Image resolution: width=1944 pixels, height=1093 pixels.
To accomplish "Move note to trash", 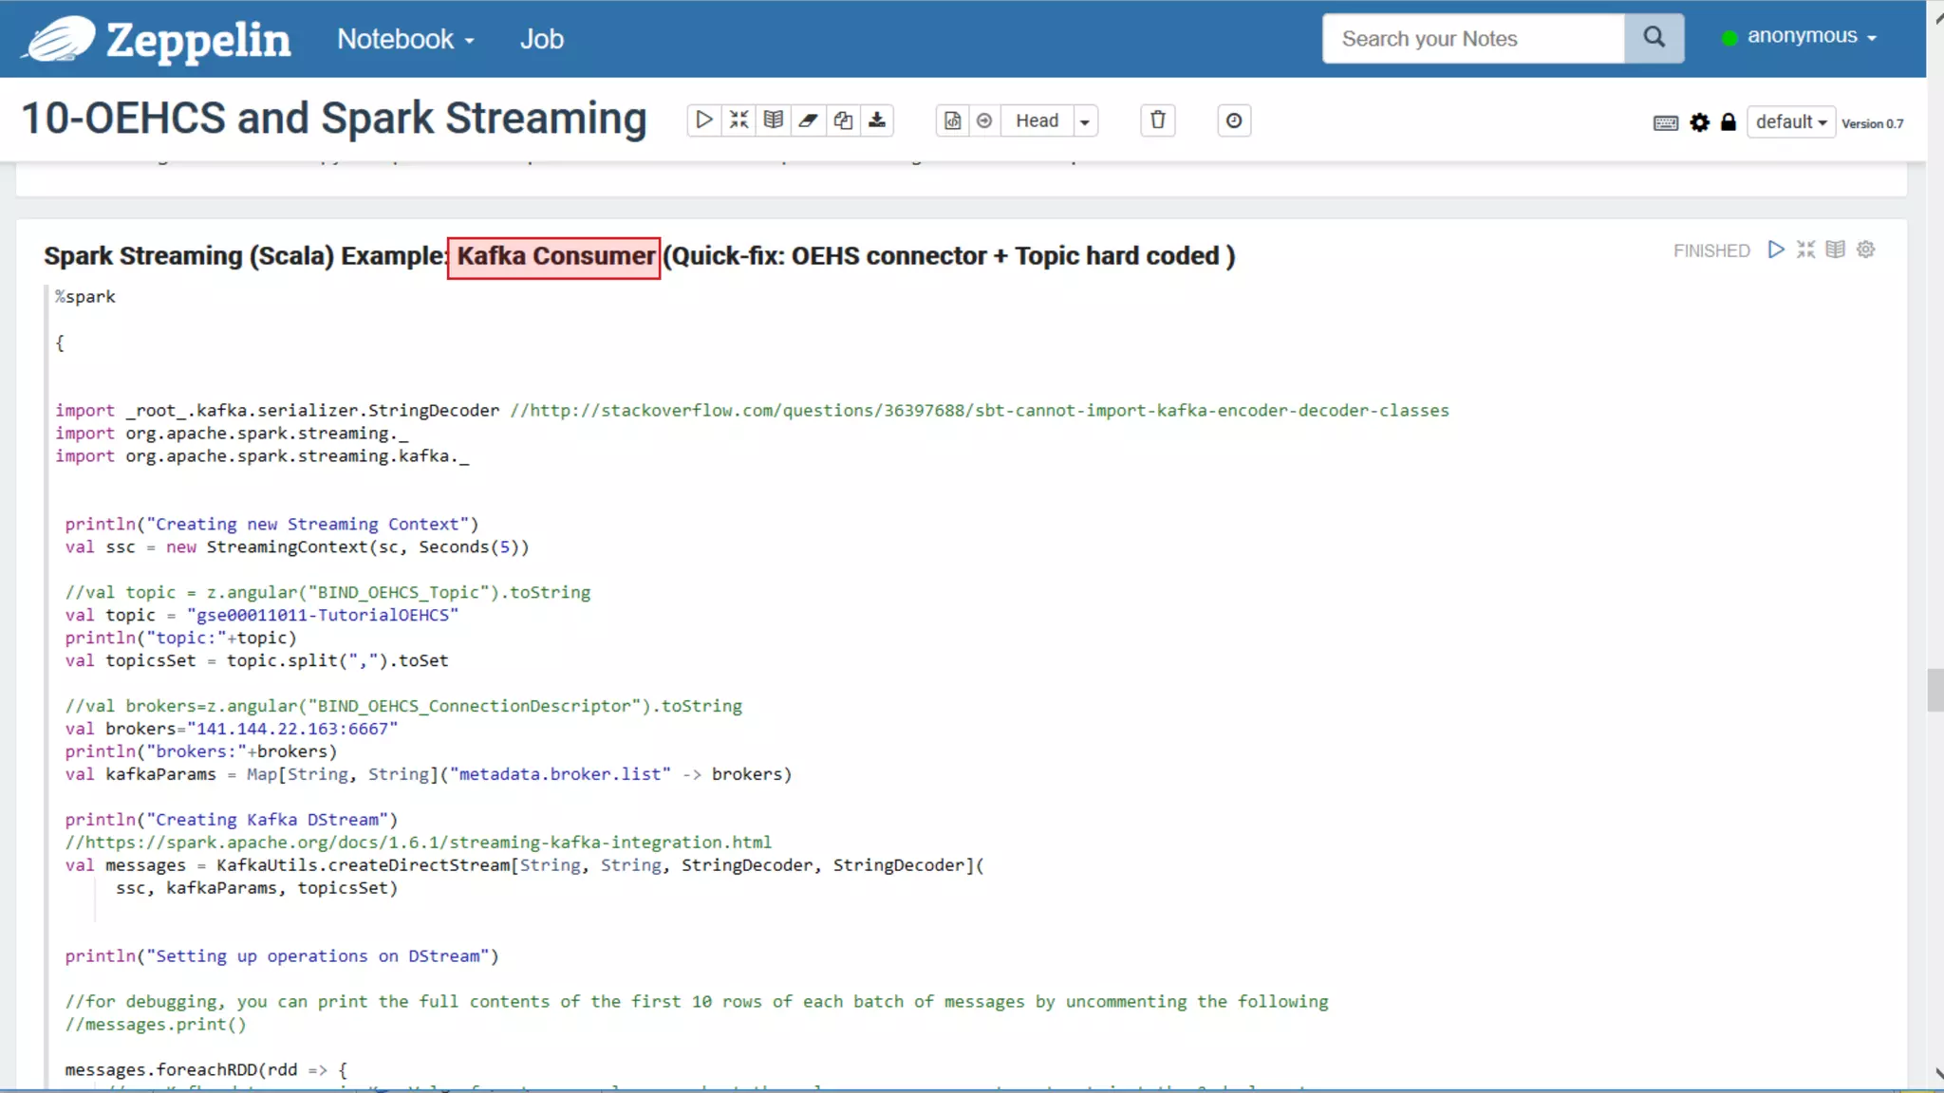I will (x=1157, y=120).
